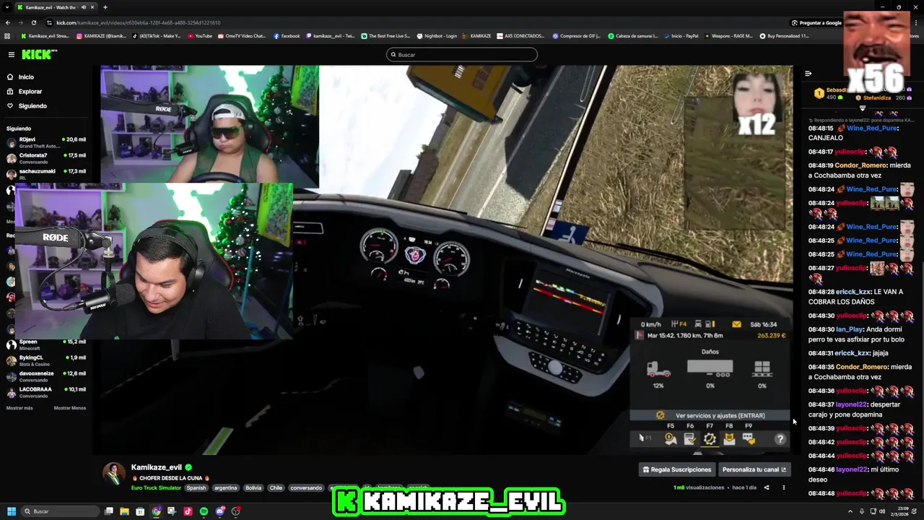Click Wine_Red_Pure username saying CANJEALO

click(871, 128)
